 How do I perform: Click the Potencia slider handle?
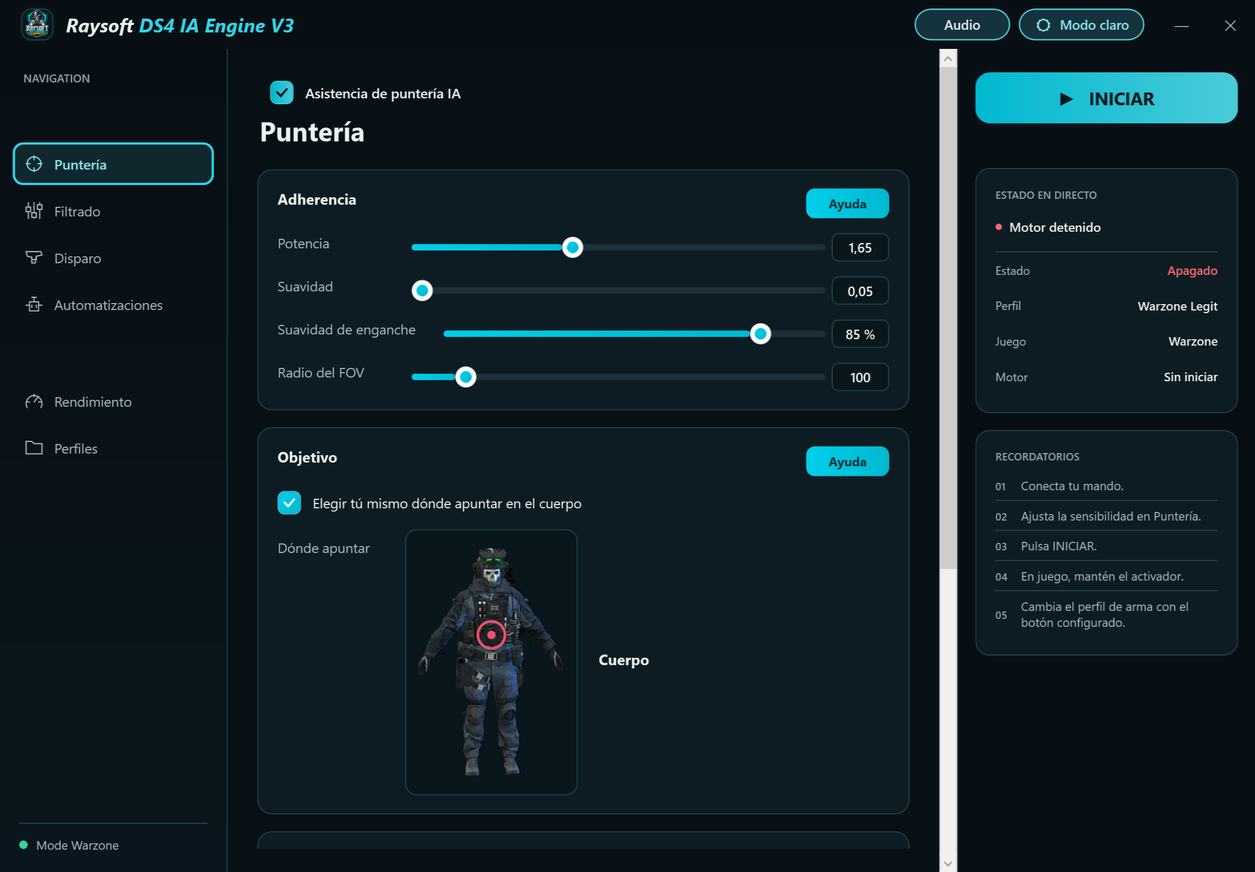coord(572,247)
